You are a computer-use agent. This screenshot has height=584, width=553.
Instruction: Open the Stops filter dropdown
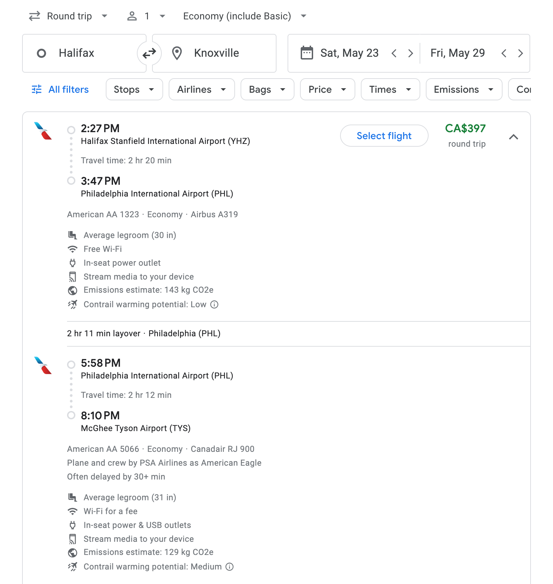coord(134,89)
